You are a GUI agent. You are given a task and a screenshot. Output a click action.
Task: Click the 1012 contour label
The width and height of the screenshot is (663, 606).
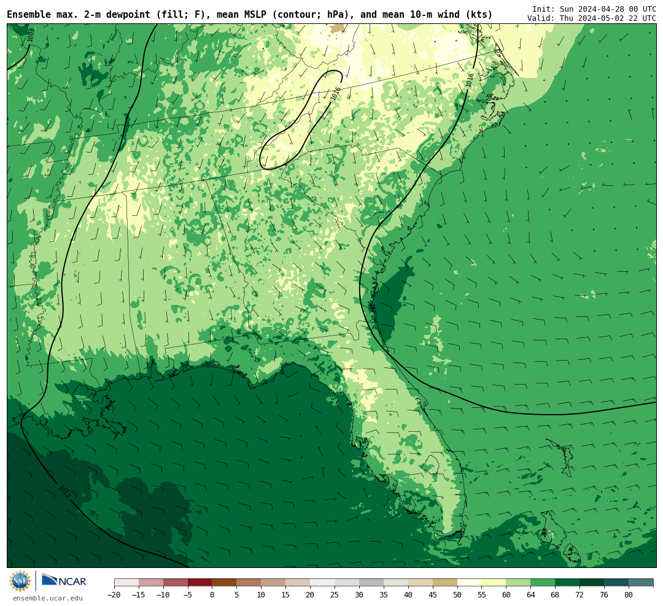[65, 491]
